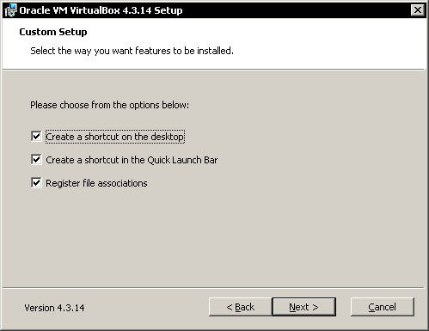Close the VirtualBox Setup window
429x331 pixels.
pos(418,10)
